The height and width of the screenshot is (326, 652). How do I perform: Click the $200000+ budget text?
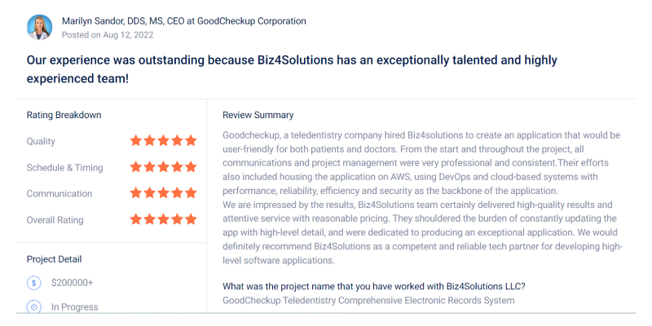pos(72,283)
